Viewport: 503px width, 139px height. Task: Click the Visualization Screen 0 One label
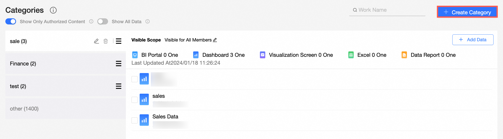tap(301, 55)
